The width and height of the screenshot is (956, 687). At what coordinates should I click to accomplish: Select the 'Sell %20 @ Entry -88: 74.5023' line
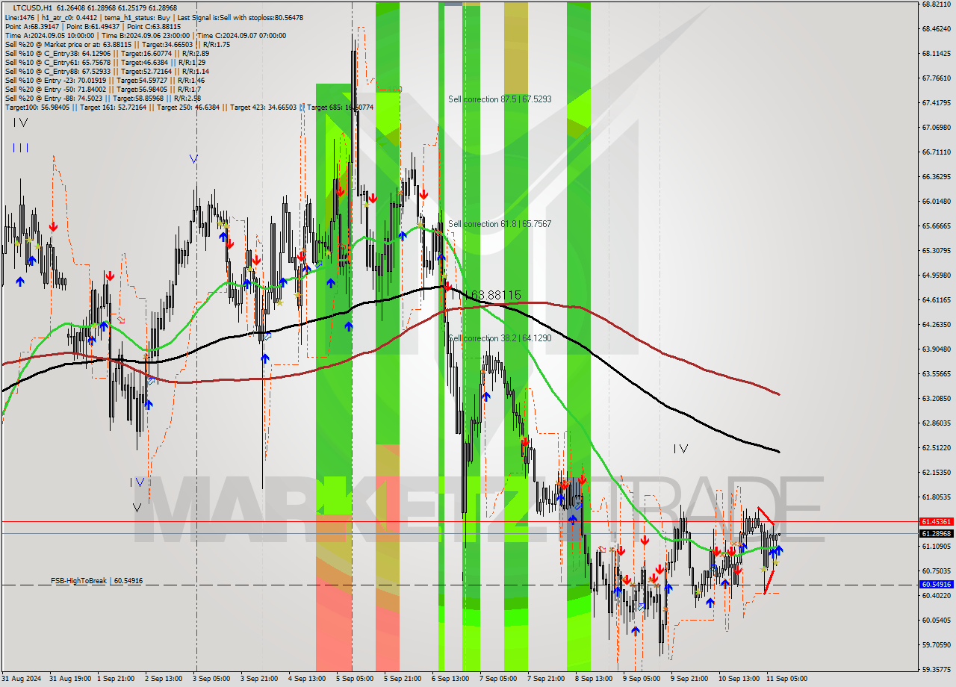[x=102, y=98]
